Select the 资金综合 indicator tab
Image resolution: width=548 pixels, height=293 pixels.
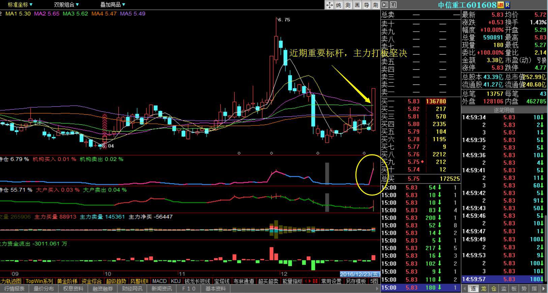[x=92, y=281]
